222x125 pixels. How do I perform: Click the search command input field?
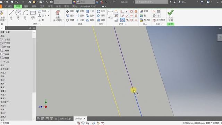pos(152,2)
